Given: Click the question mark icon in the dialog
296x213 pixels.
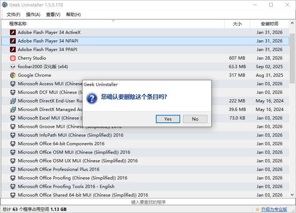Looking at the screenshot, I should [x=92, y=99].
